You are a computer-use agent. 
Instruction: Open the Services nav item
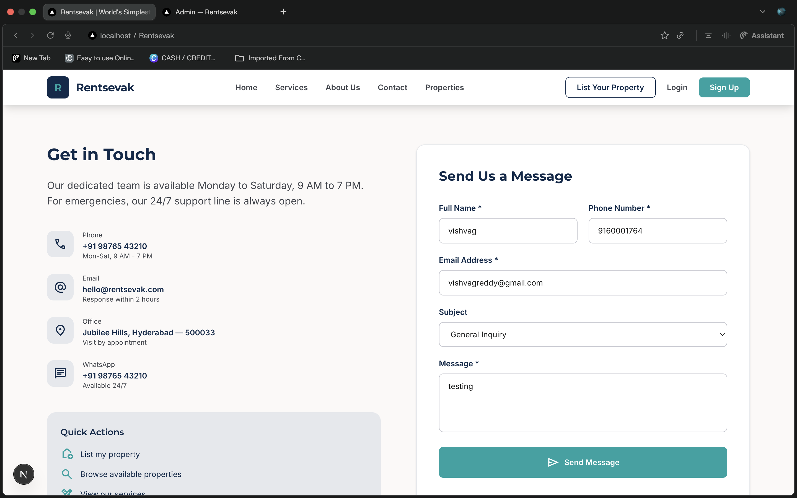point(291,87)
